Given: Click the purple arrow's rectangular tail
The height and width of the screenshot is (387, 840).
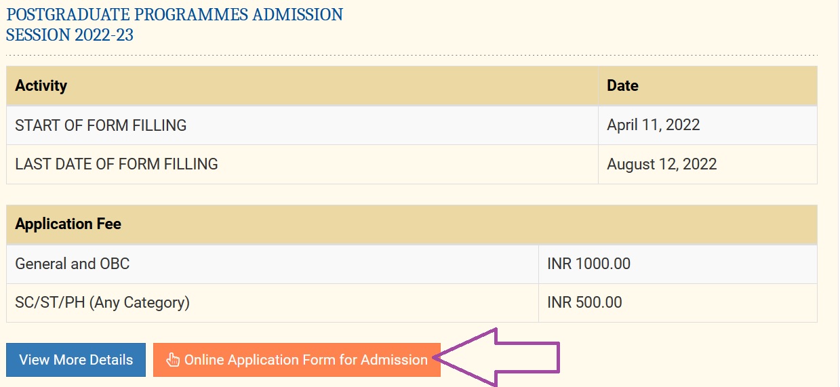Looking at the screenshot, I should tap(529, 357).
